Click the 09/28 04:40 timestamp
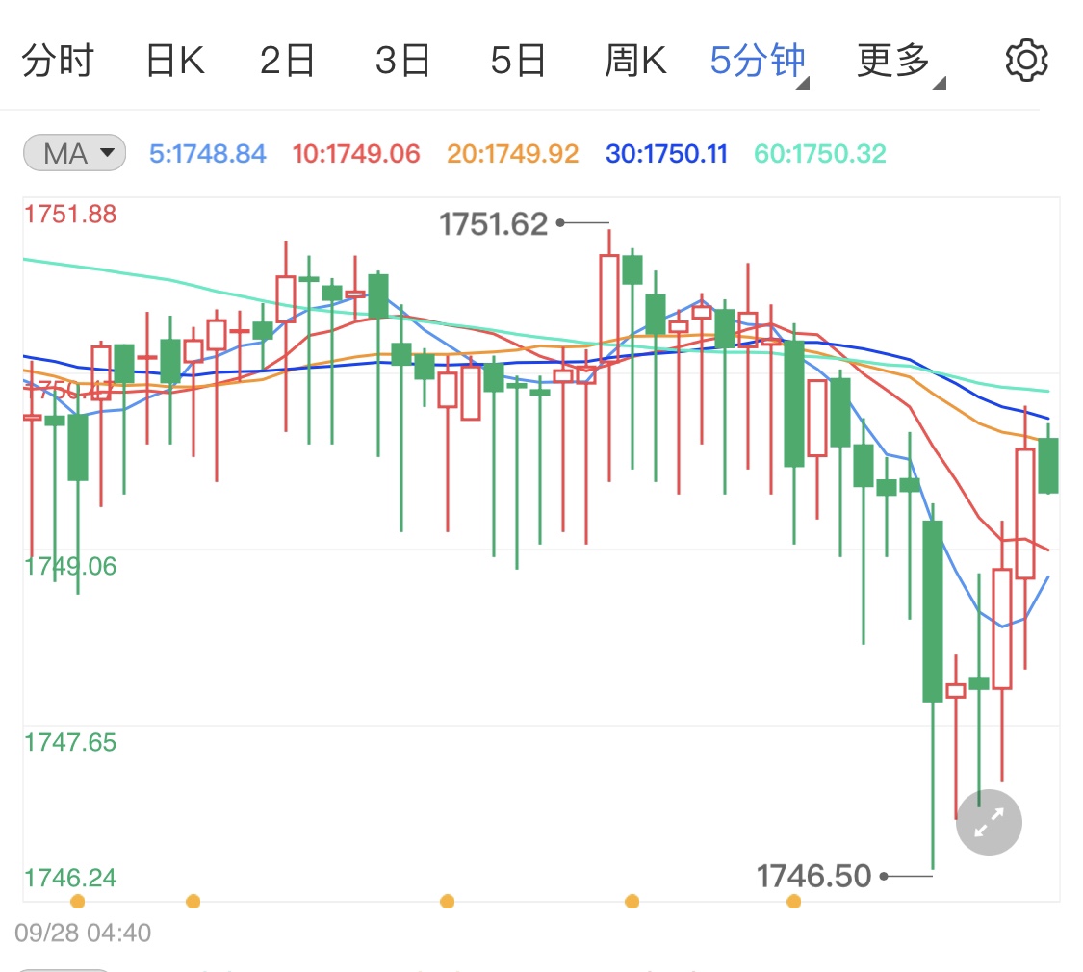1083x972 pixels. tap(84, 933)
